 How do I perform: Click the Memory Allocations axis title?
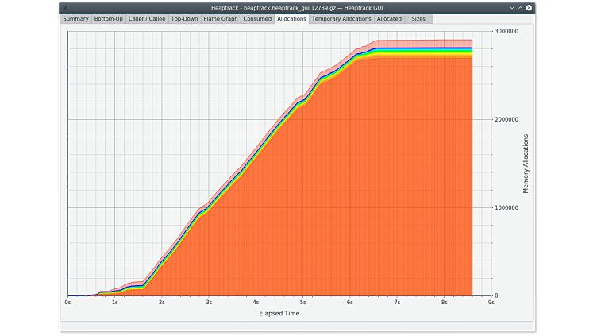click(526, 164)
